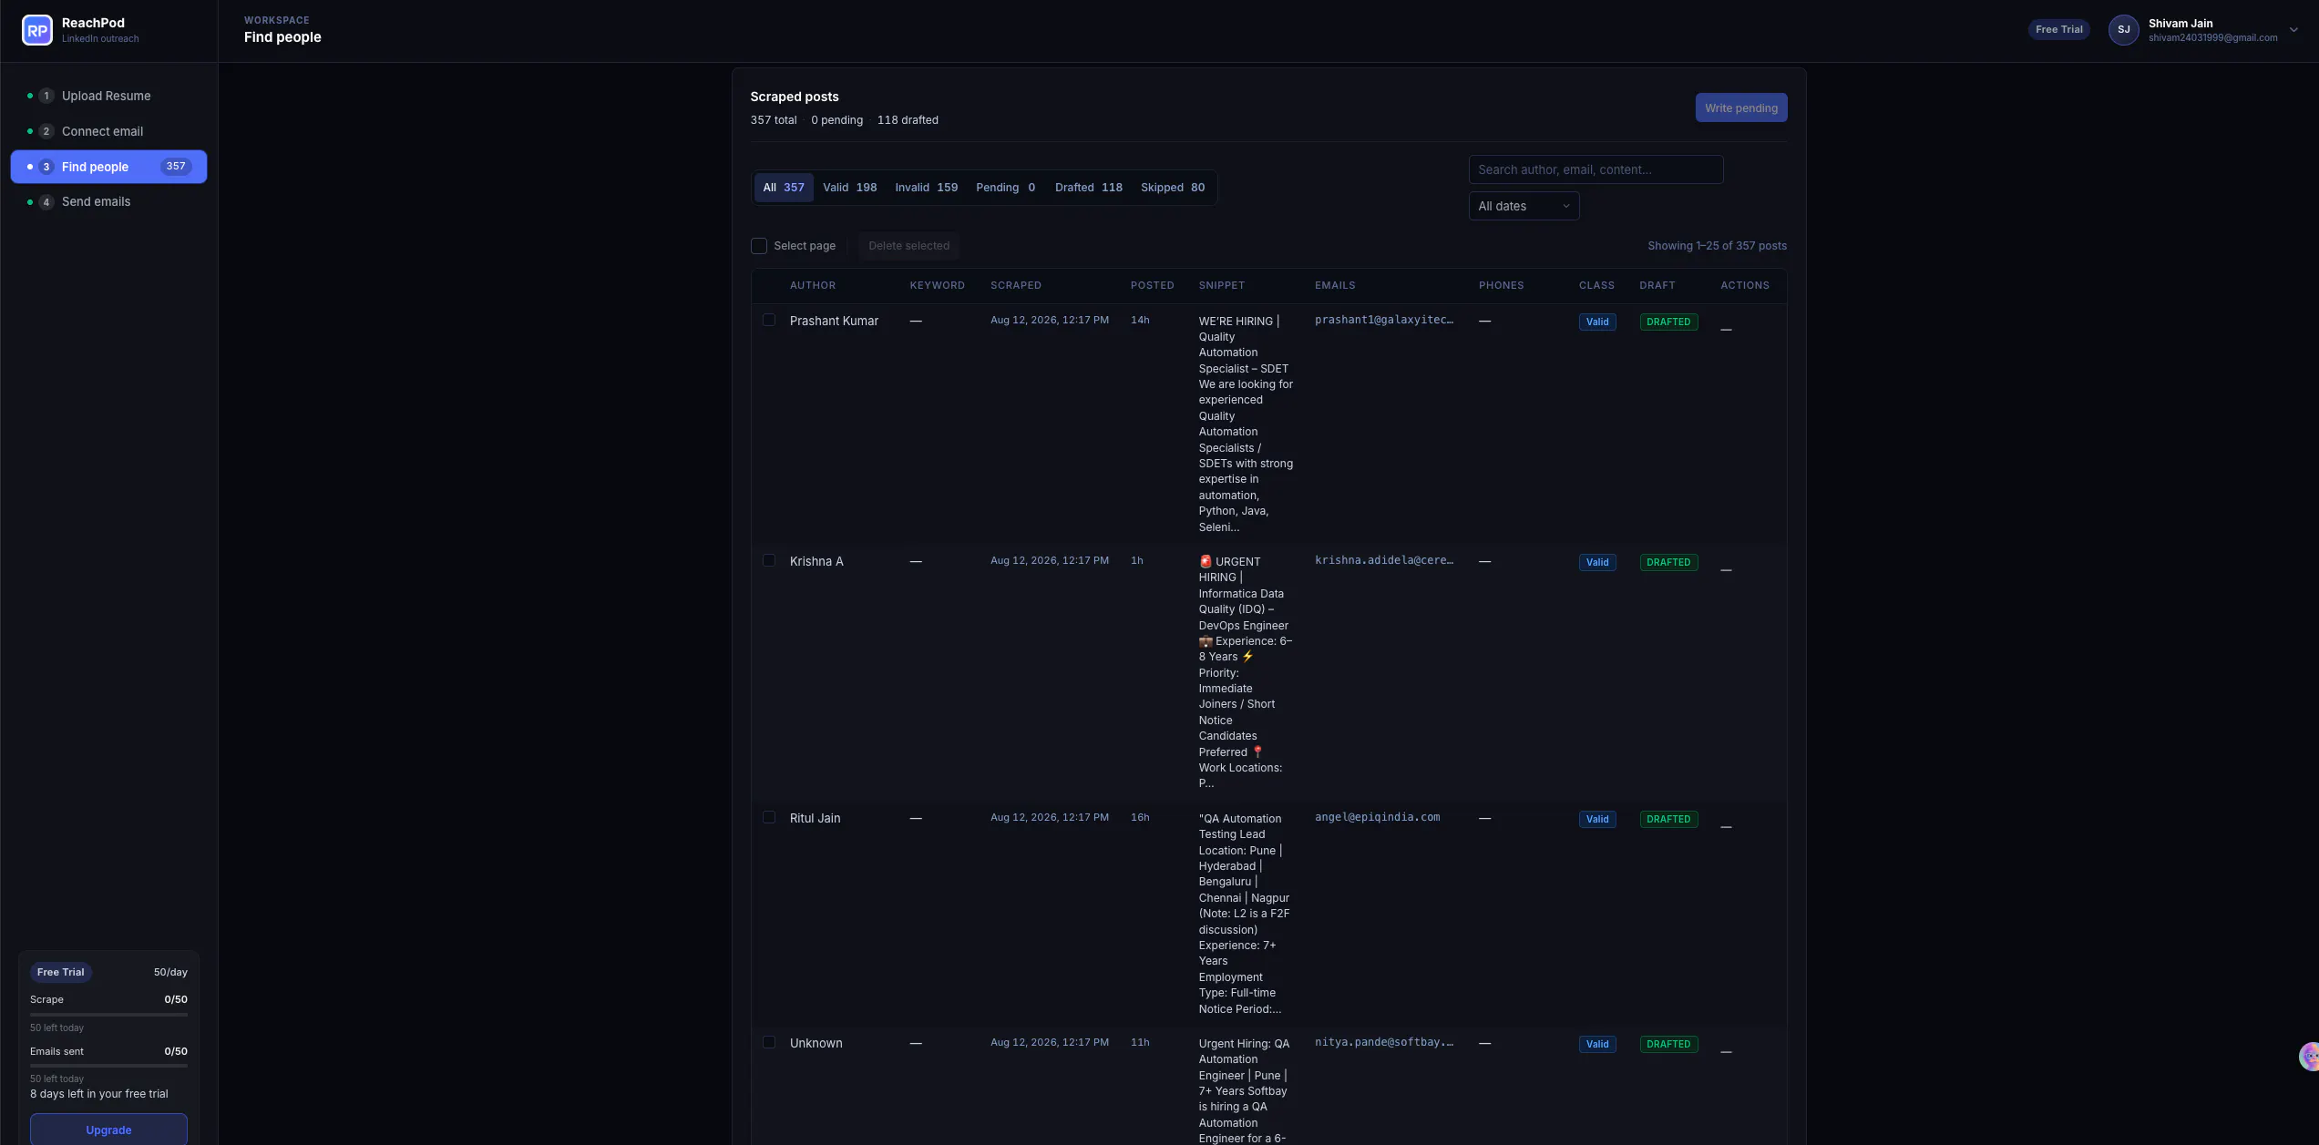Click the Free Trial pill in sidebar card
The image size is (2319, 1145).
coord(60,972)
